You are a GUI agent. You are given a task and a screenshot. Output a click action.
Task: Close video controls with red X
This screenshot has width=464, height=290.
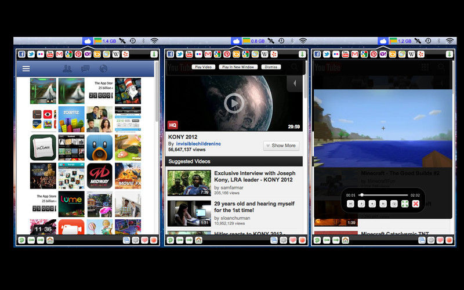416,204
